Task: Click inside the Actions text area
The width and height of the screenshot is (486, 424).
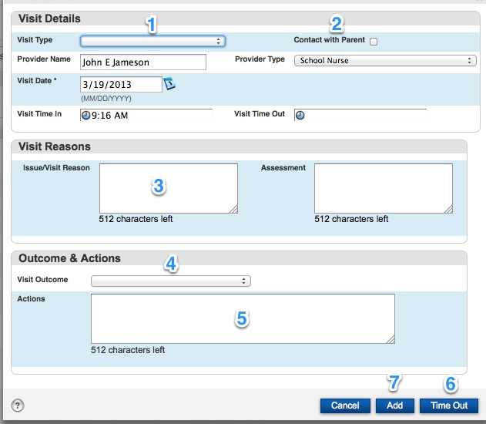Action: pyautogui.click(x=243, y=318)
